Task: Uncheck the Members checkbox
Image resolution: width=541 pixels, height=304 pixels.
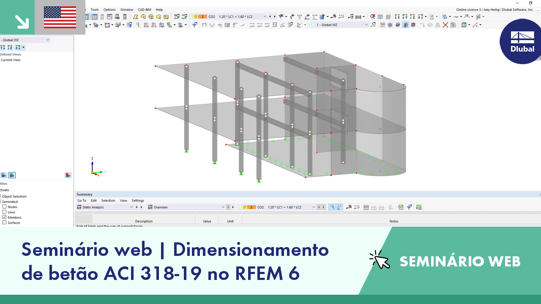Action: pyautogui.click(x=5, y=217)
